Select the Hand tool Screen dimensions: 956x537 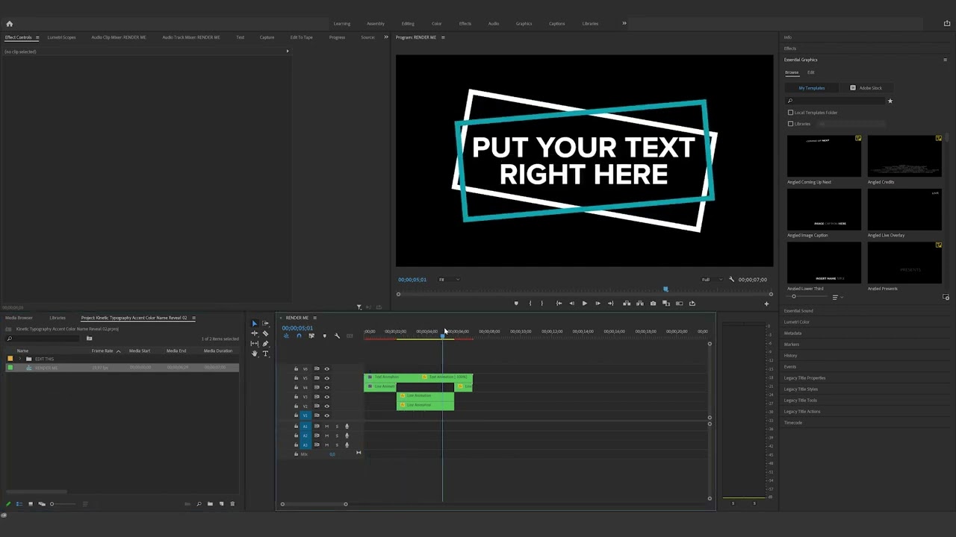pyautogui.click(x=255, y=354)
